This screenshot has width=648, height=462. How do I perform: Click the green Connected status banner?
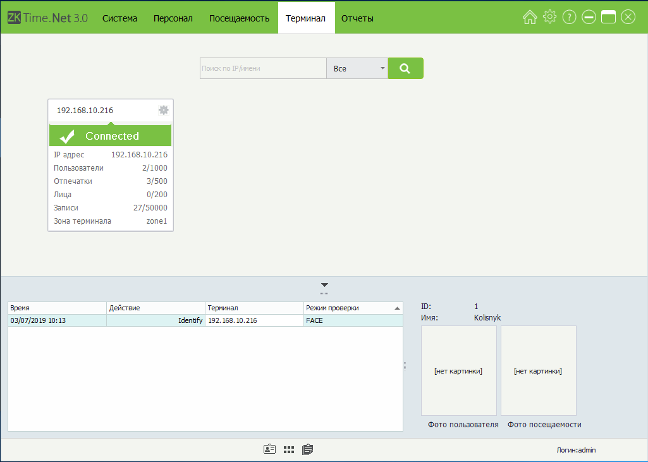111,136
